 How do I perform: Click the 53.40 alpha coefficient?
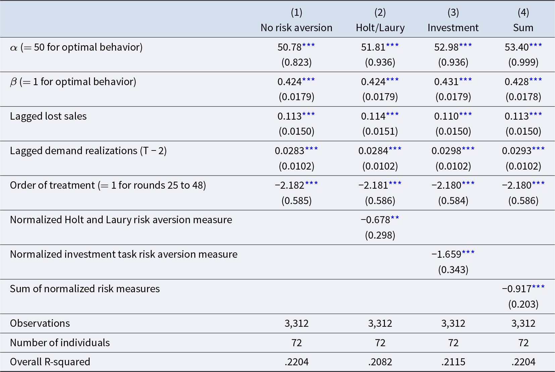point(517,47)
